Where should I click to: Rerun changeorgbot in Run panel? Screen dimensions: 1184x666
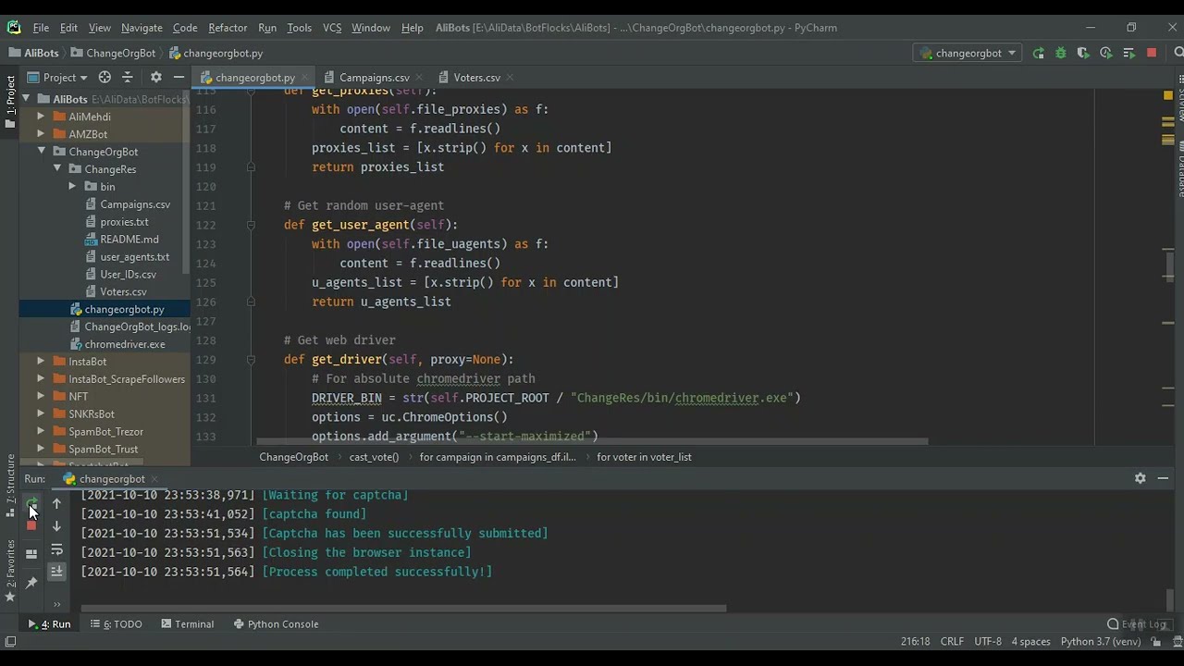tap(31, 504)
